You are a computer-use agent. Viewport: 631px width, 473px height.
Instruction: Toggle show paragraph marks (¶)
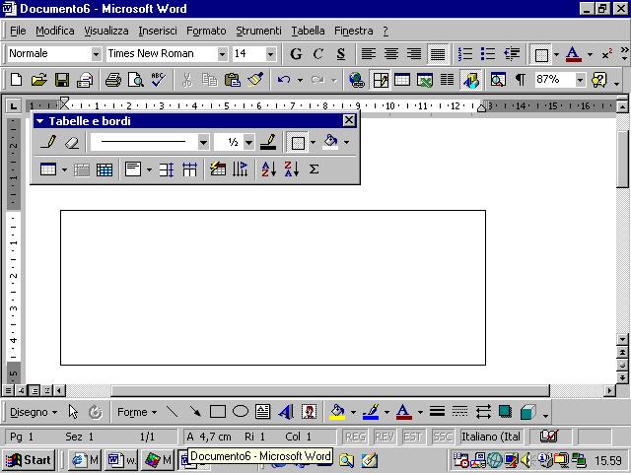coord(520,80)
